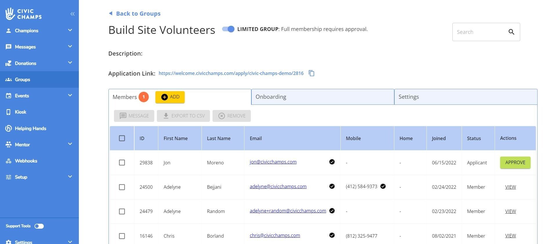
Task: Click the Civic Champs hand logo
Action: click(x=10, y=14)
